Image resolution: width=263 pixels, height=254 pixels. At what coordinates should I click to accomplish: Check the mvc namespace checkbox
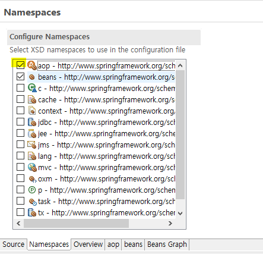tap(20, 167)
